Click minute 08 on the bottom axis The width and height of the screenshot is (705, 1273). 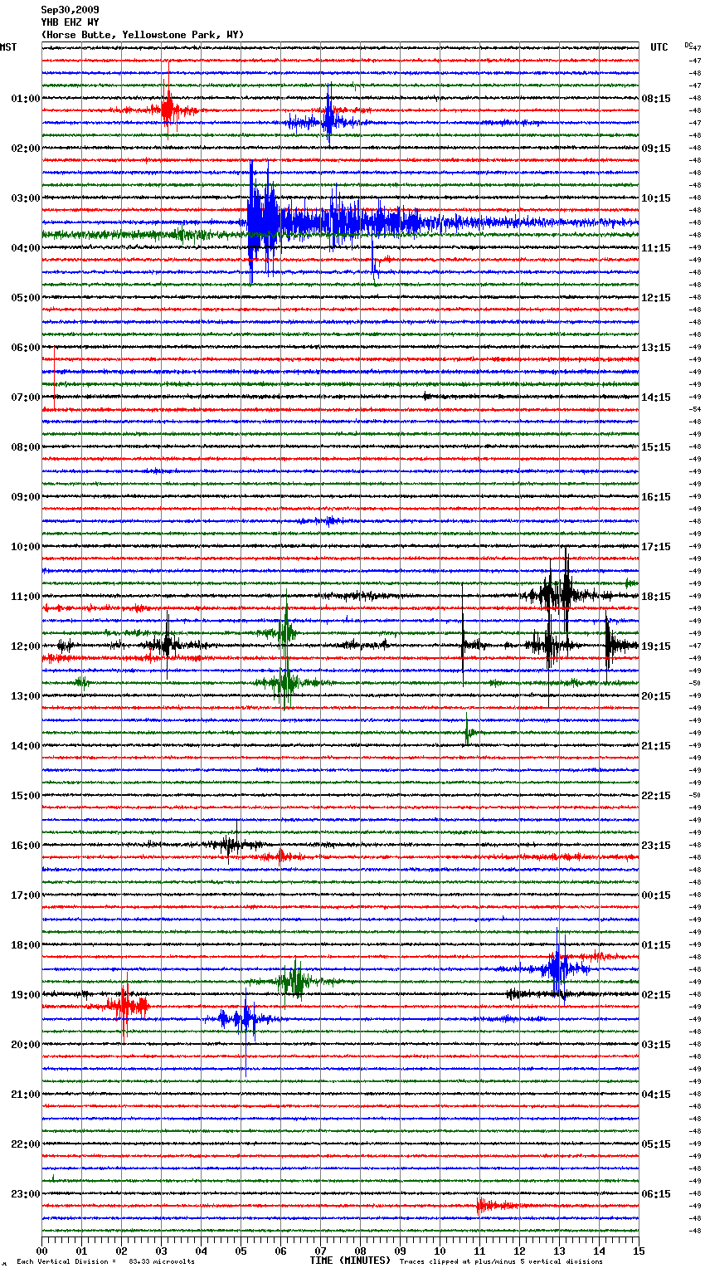pos(361,1250)
